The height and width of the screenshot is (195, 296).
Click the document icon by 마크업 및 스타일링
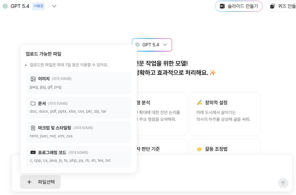(33, 128)
